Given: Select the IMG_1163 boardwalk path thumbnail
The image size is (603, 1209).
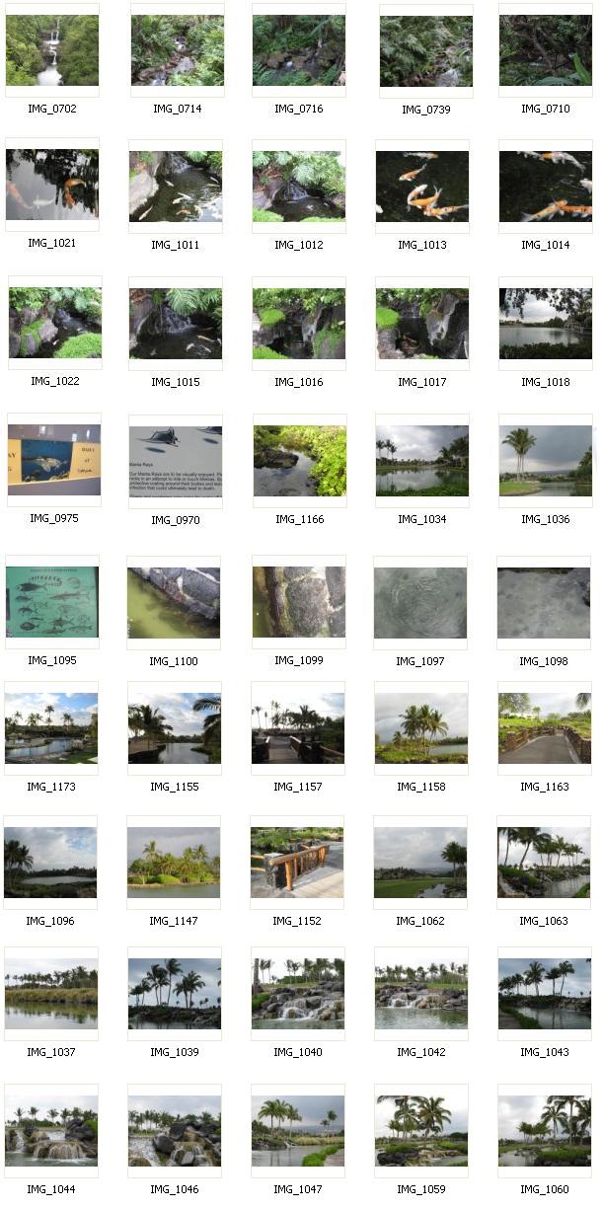Looking at the screenshot, I should pyautogui.click(x=544, y=728).
